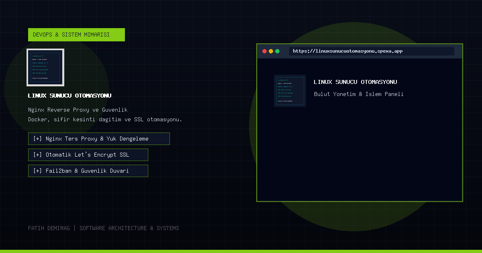
Task: Click the red close dot in browser mockup
Action: pos(264,51)
